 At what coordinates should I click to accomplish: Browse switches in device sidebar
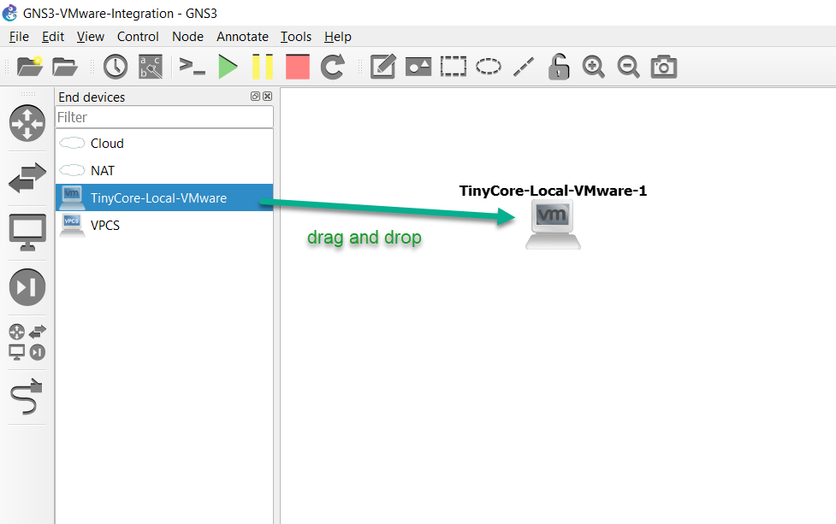coord(27,178)
